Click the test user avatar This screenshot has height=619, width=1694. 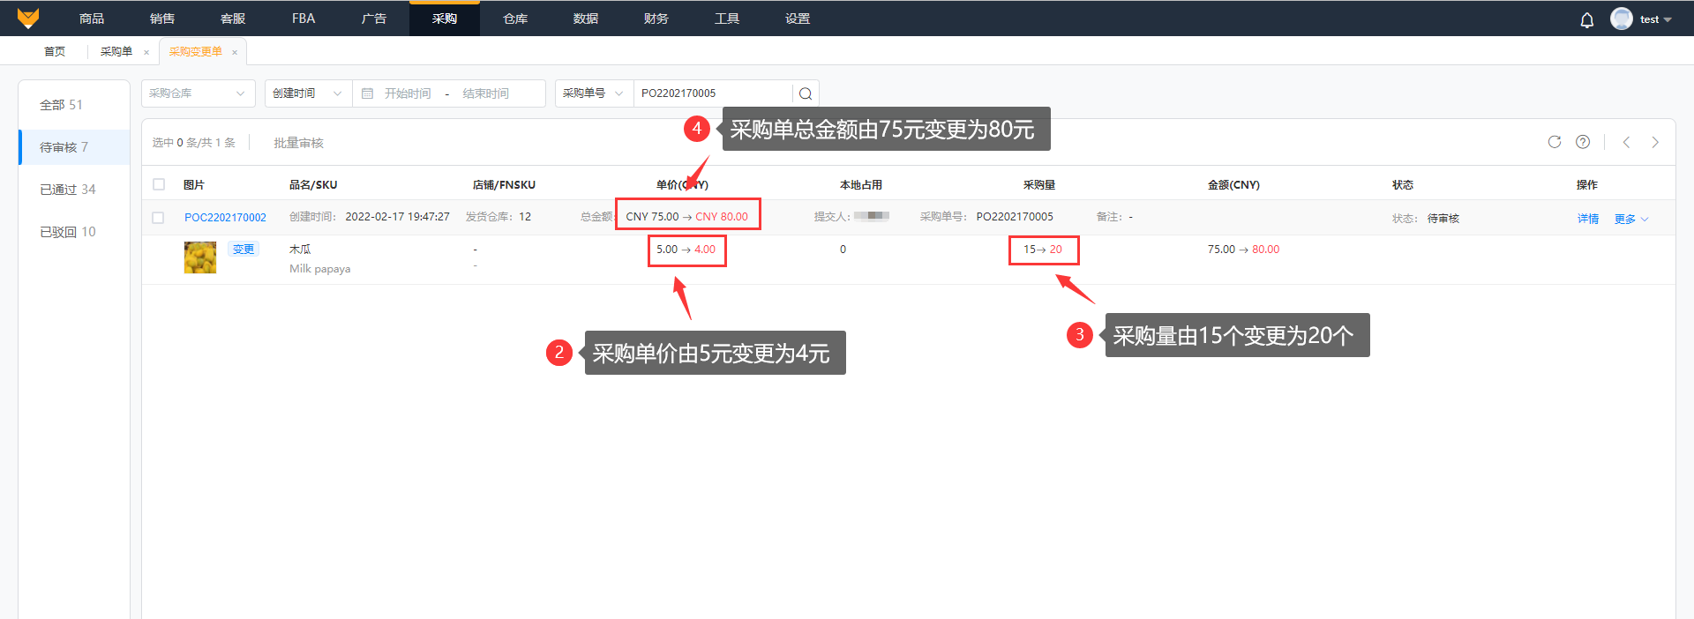[1621, 19]
